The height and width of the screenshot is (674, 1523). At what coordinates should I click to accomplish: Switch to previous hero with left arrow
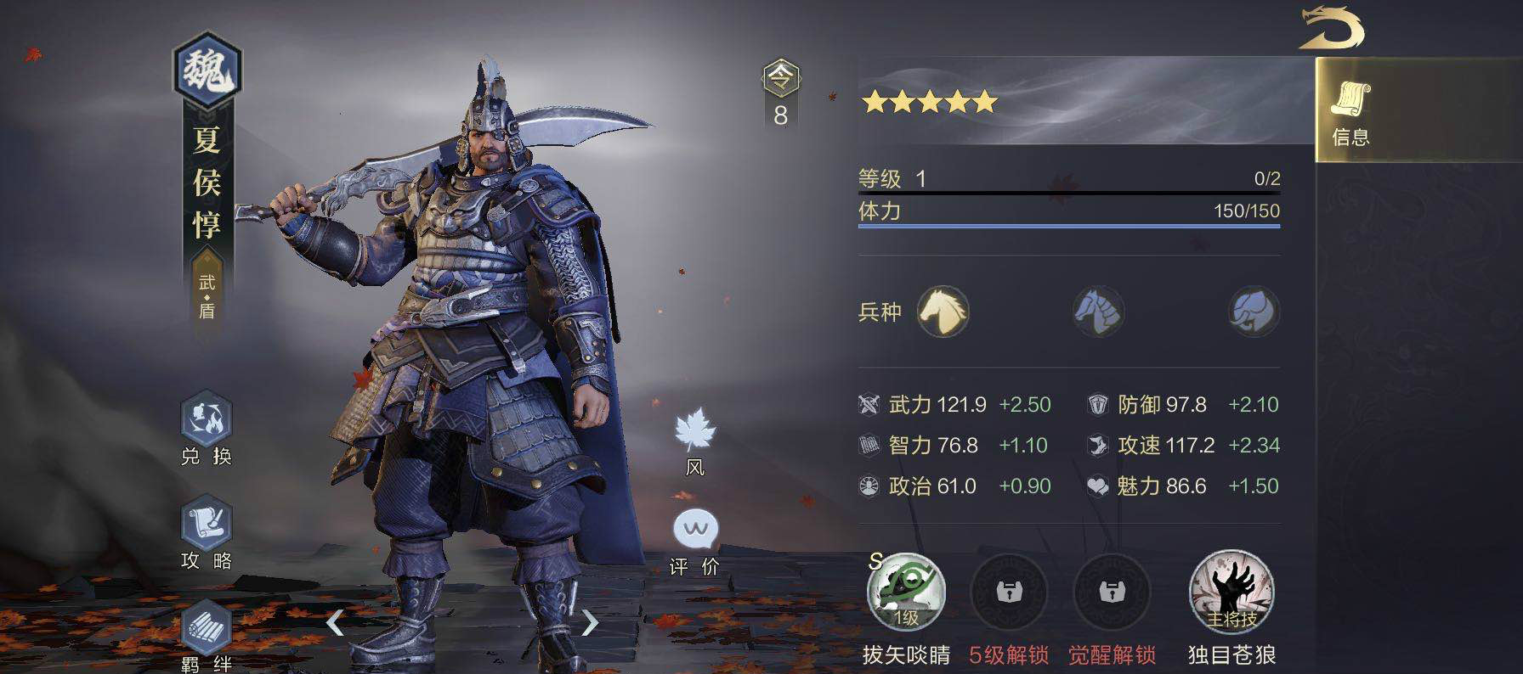(x=335, y=622)
